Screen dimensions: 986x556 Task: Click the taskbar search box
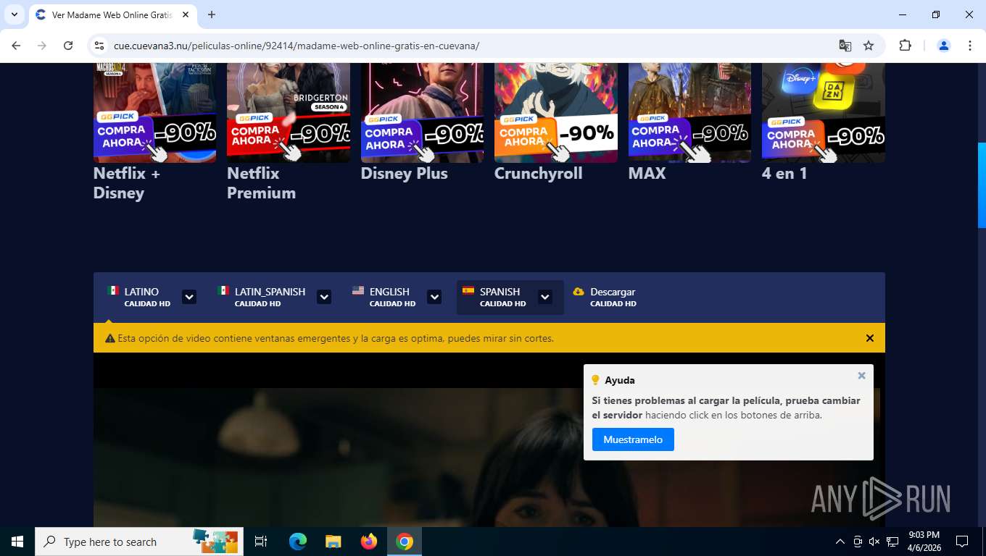pos(139,542)
